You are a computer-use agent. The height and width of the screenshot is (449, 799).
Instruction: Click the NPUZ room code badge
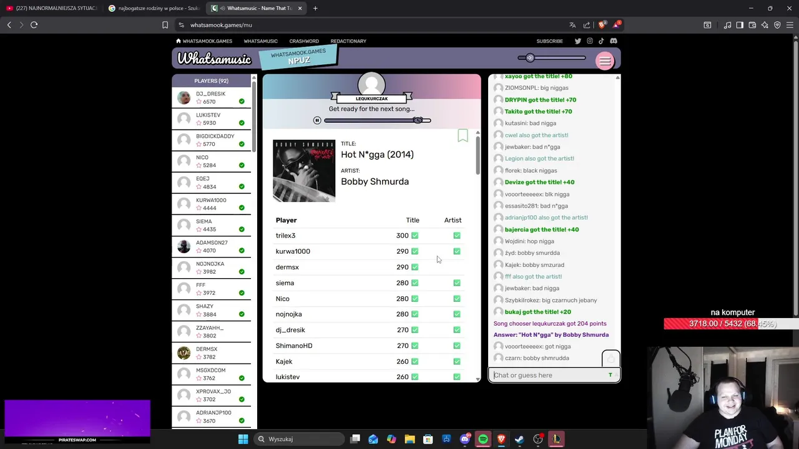pyautogui.click(x=298, y=57)
